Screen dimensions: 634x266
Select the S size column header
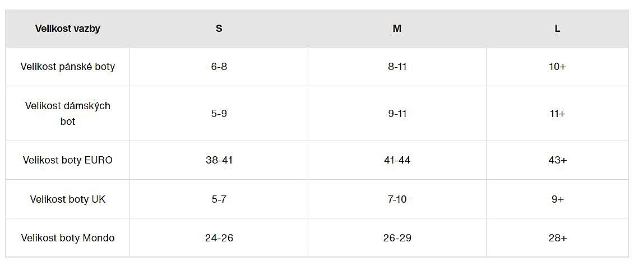click(x=219, y=29)
